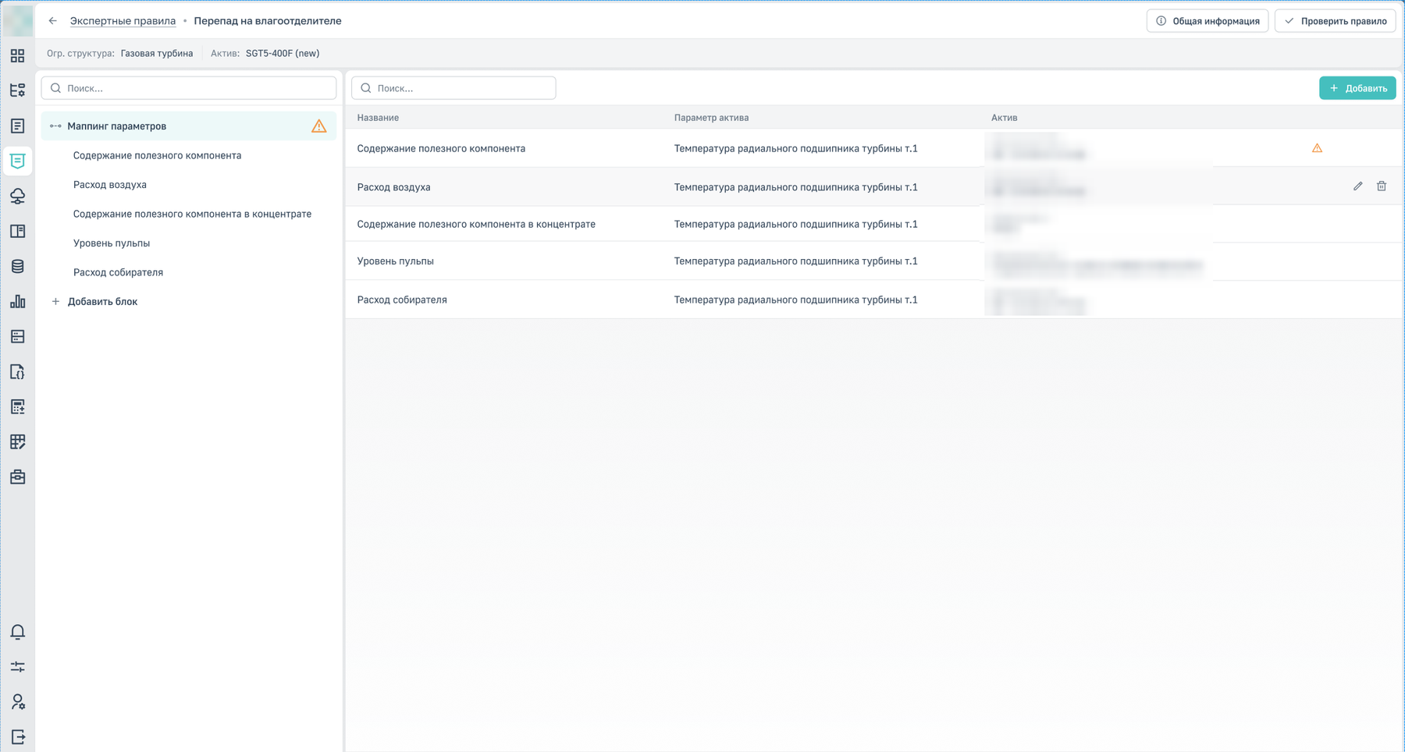Screen dimensions: 1405x752
Task: Open the sliders settings icon
Action: [17, 667]
